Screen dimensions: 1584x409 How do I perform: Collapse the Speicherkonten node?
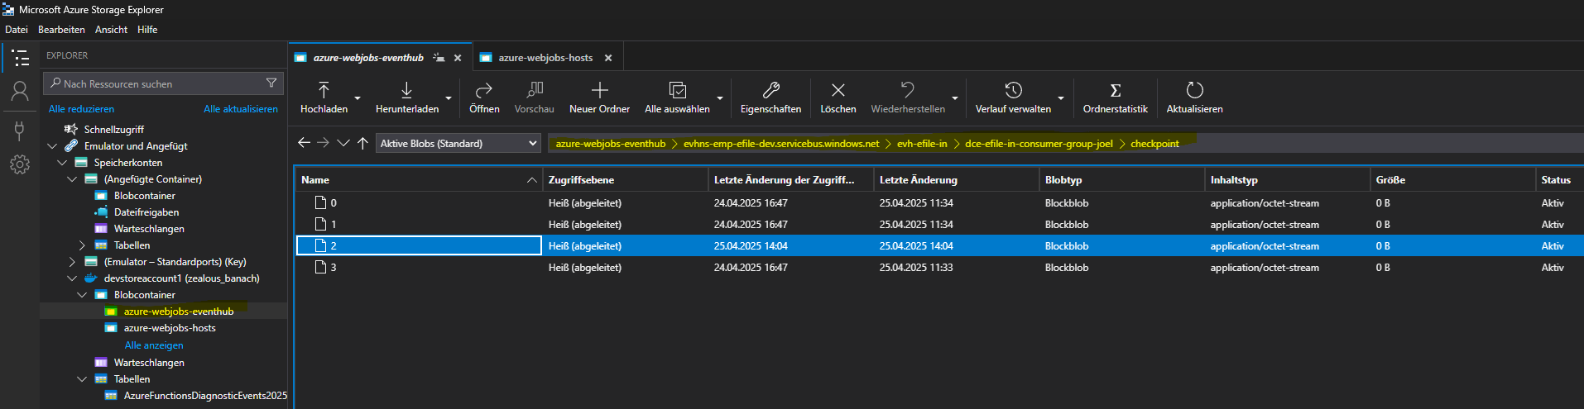tap(62, 163)
